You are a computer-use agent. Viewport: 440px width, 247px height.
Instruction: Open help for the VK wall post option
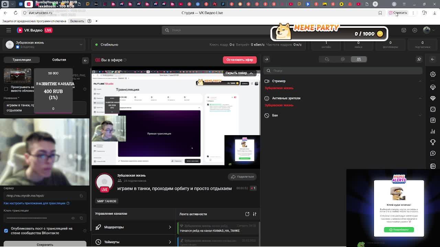point(84,231)
